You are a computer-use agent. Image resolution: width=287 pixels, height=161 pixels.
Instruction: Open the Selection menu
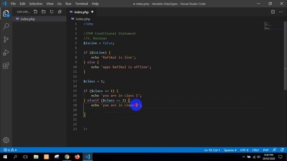click(36, 4)
